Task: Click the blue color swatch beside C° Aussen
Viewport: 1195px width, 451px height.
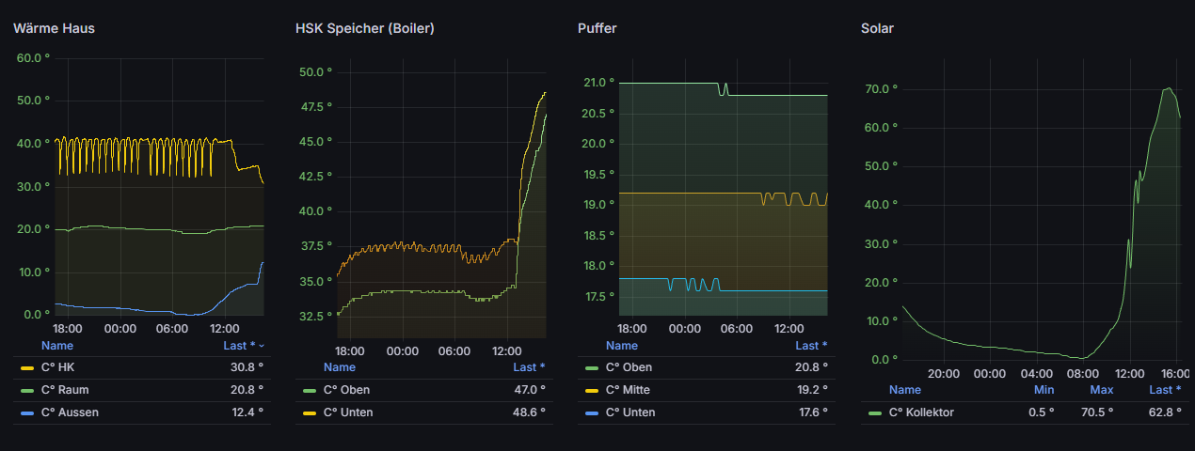Action: click(26, 412)
